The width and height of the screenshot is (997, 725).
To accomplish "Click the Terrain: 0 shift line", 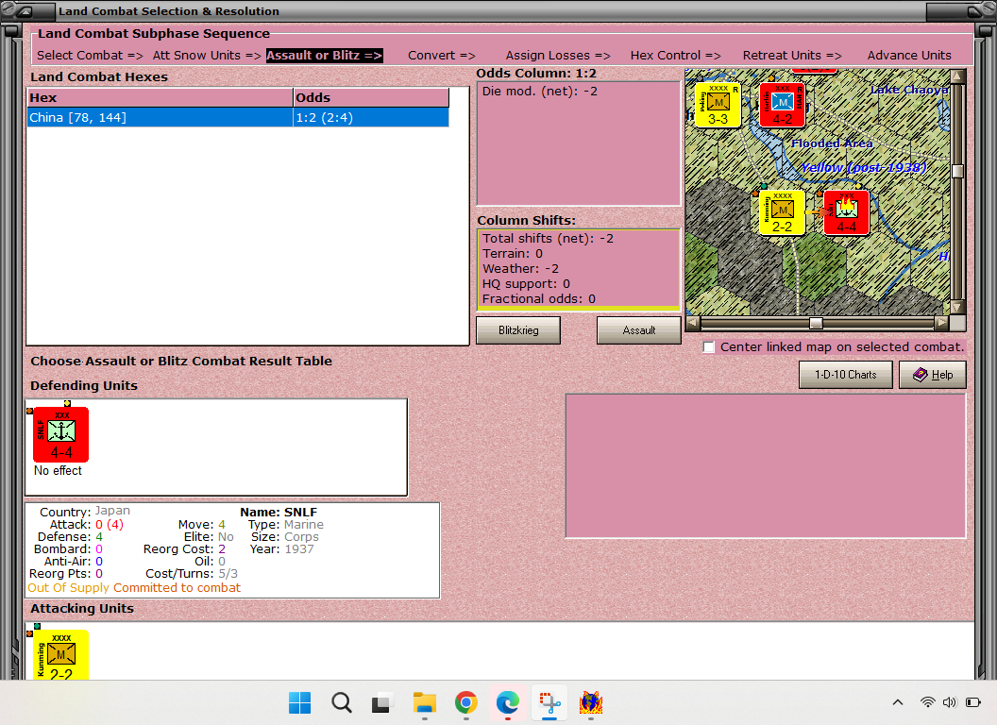I will (513, 254).
